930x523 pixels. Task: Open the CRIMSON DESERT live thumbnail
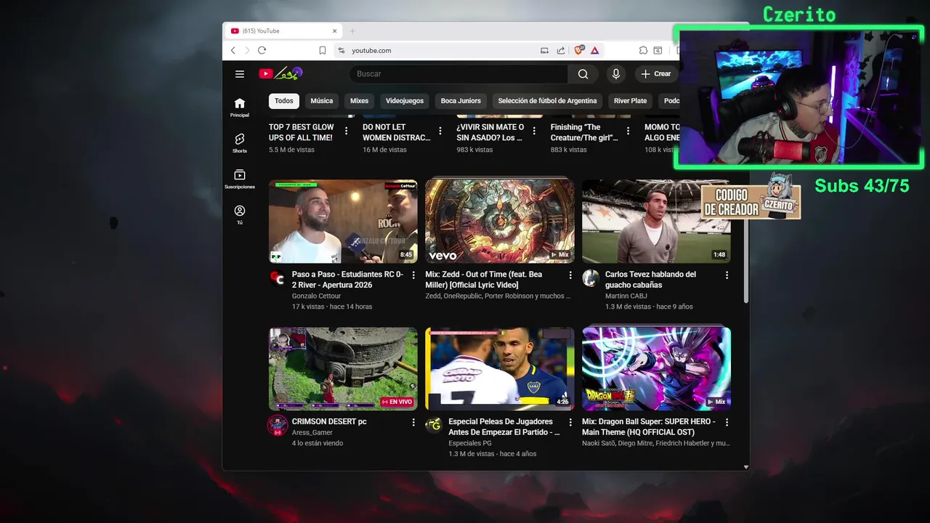[x=343, y=368]
